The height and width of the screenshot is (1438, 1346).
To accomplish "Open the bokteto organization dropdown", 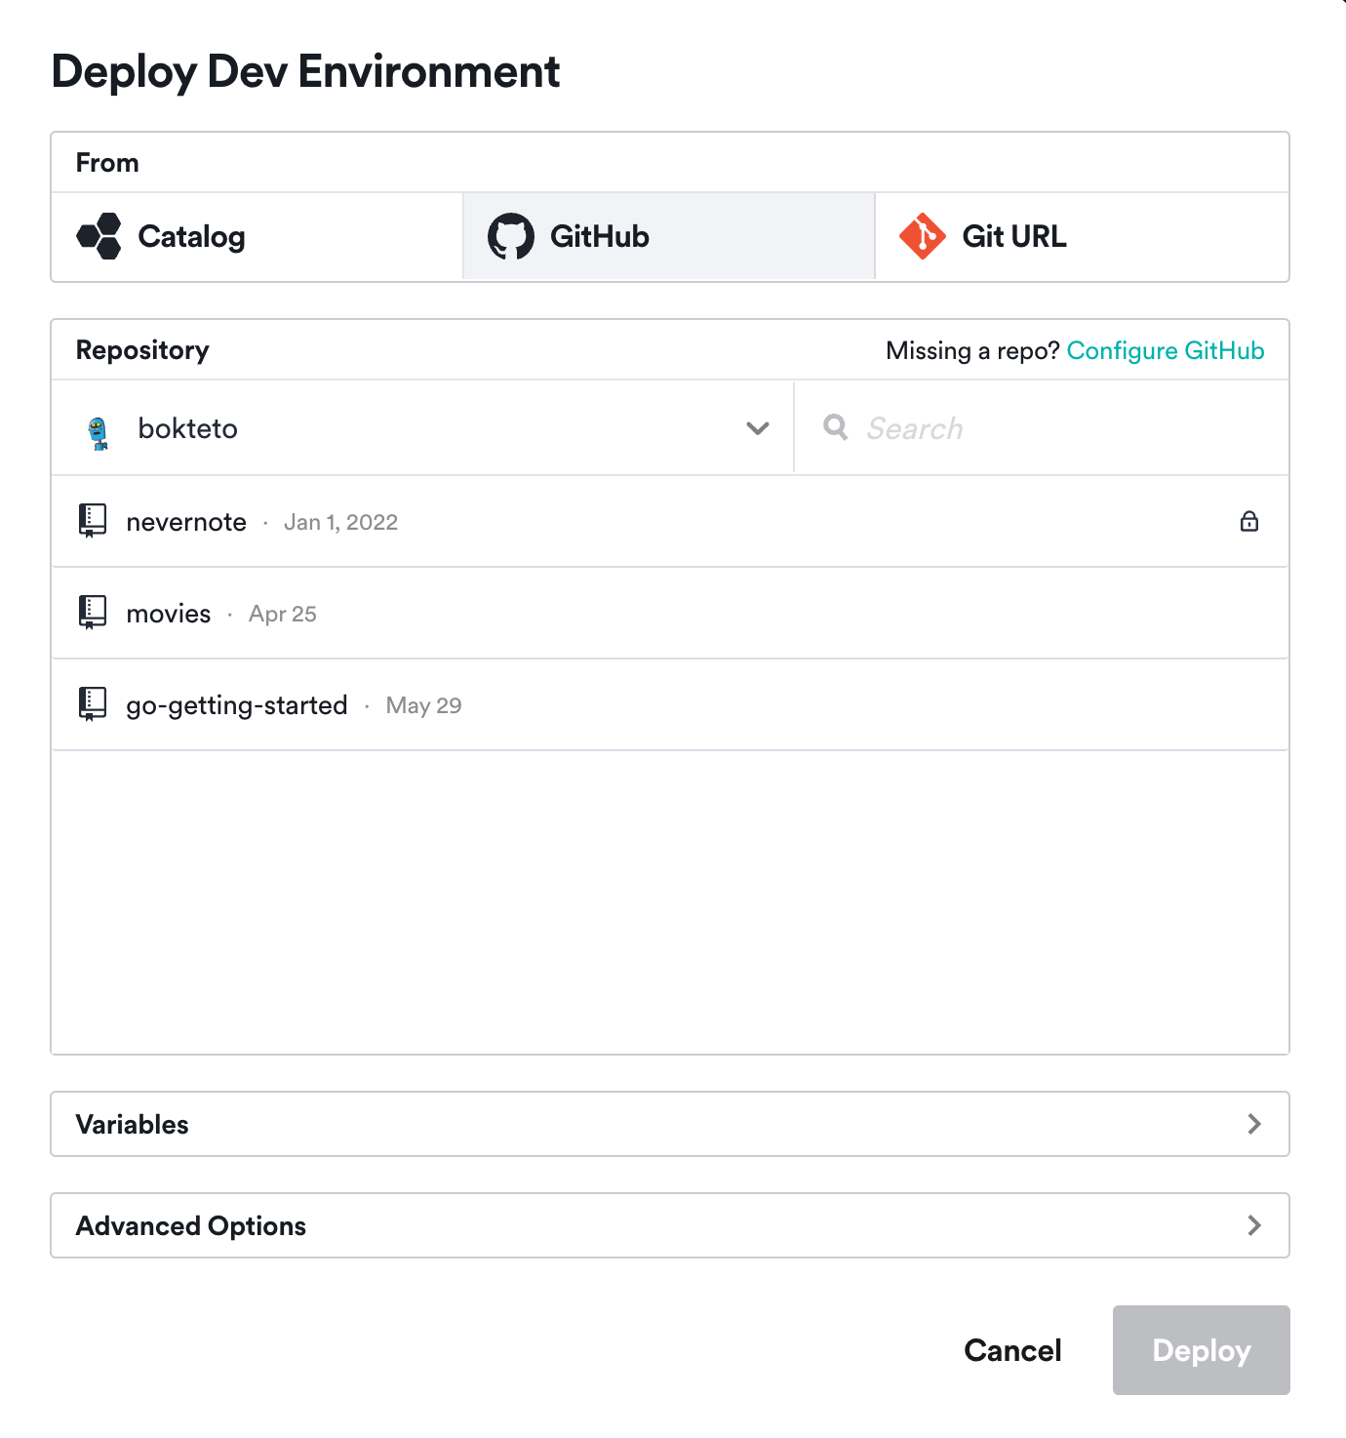I will [x=756, y=428].
